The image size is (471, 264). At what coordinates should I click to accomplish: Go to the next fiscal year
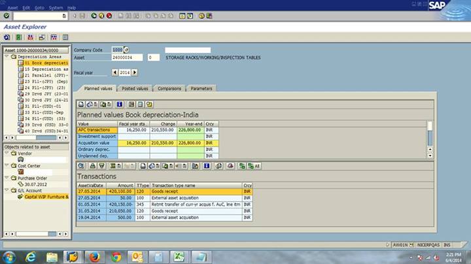coord(135,73)
